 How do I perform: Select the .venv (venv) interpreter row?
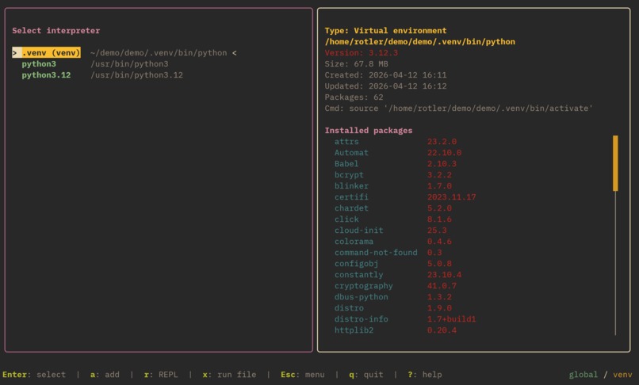[124, 52]
